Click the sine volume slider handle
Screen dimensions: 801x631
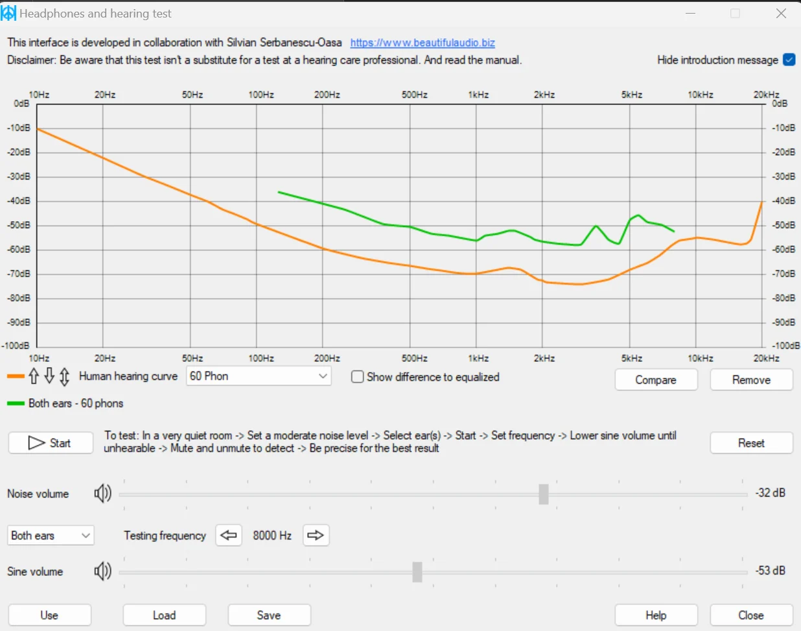pos(417,572)
